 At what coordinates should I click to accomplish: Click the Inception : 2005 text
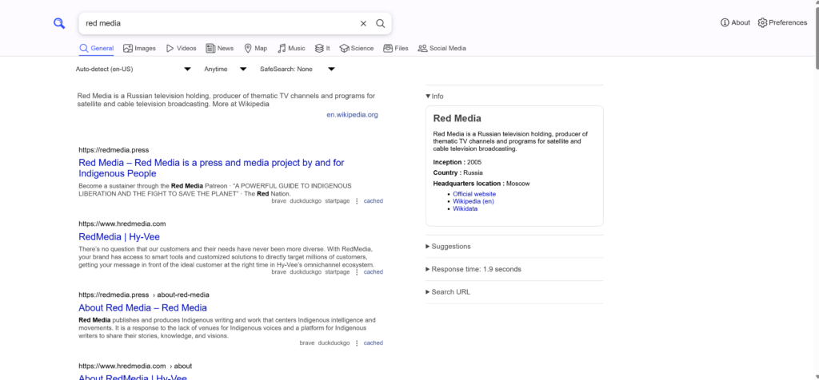click(x=457, y=162)
